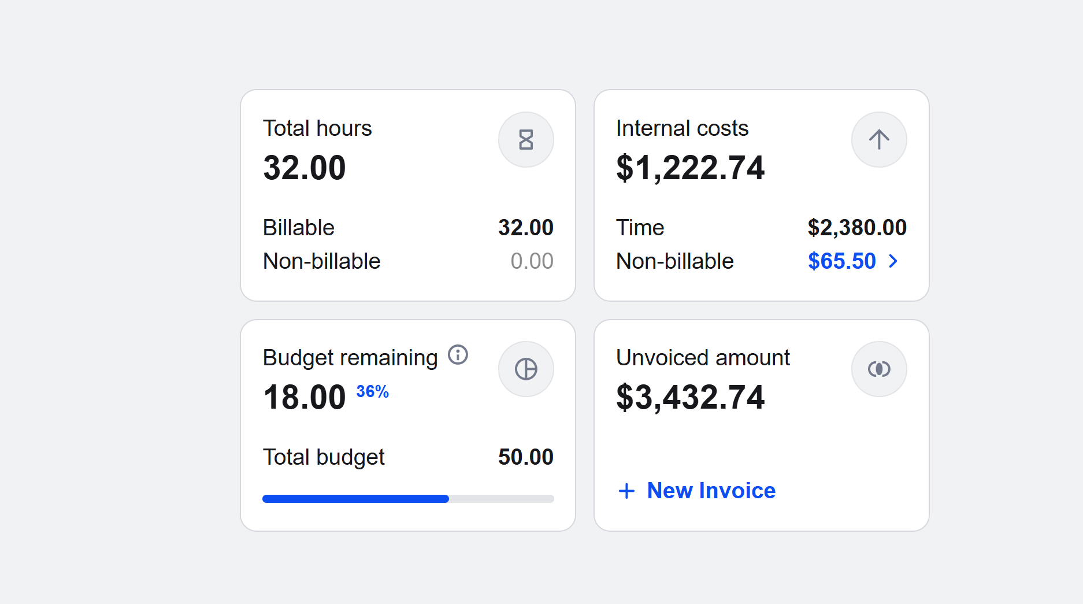1083x604 pixels.
Task: Click the coins icon in Unvoiced amount
Action: (878, 369)
